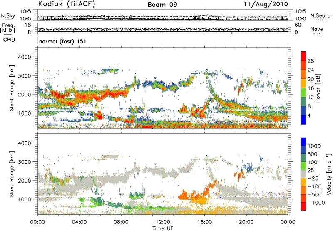
Task: Click the "16" Power colorbar tick
Action: [311, 88]
